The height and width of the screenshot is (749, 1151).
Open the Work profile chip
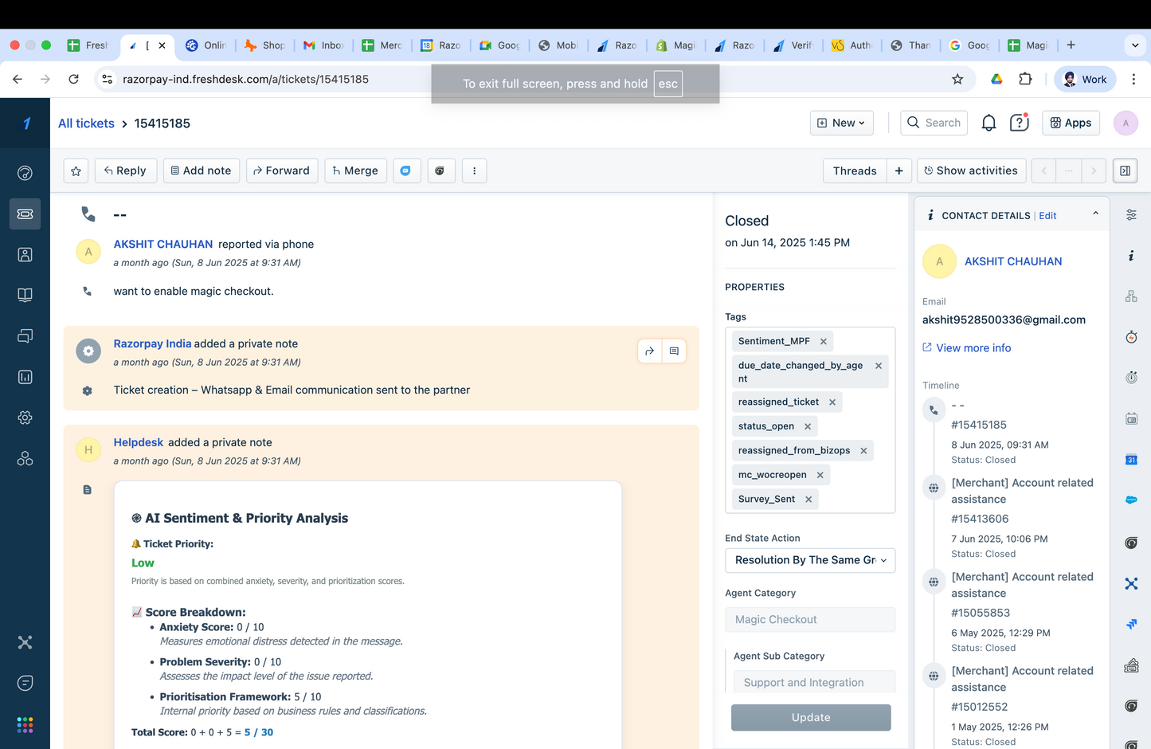tap(1084, 79)
